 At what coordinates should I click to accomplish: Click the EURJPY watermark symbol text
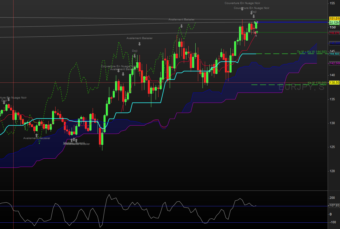301,87
